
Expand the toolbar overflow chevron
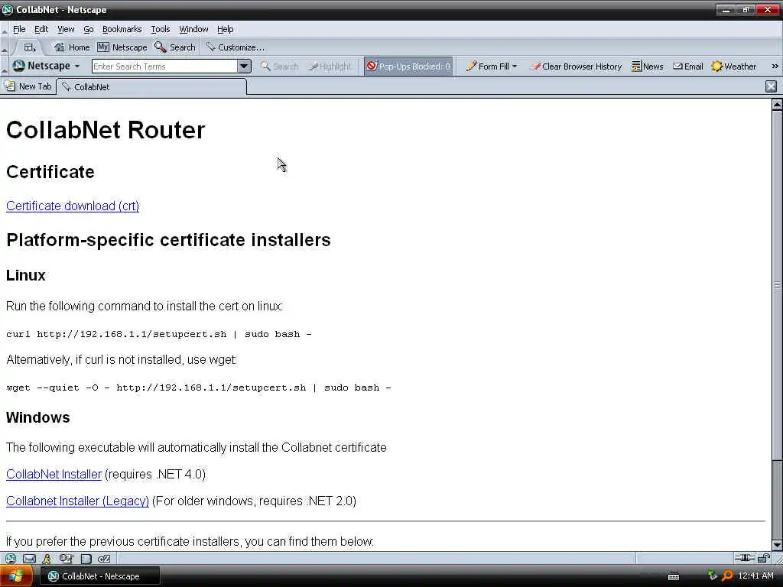(x=775, y=66)
